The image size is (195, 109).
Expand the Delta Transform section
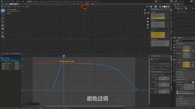pos(183,70)
